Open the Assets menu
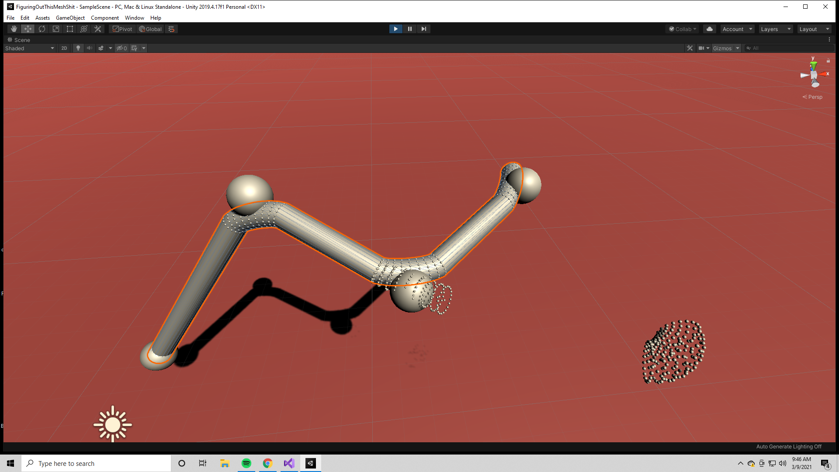839x472 pixels. click(42, 18)
